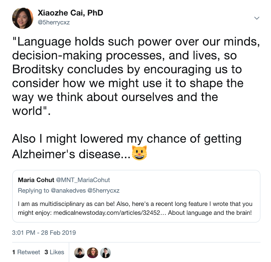Viewport: 271px width, 262px height.
Task: View the 3 Likes list
Action: [x=54, y=252]
